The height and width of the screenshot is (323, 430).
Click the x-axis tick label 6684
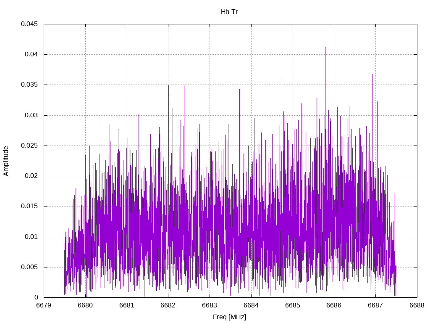tap(251, 305)
